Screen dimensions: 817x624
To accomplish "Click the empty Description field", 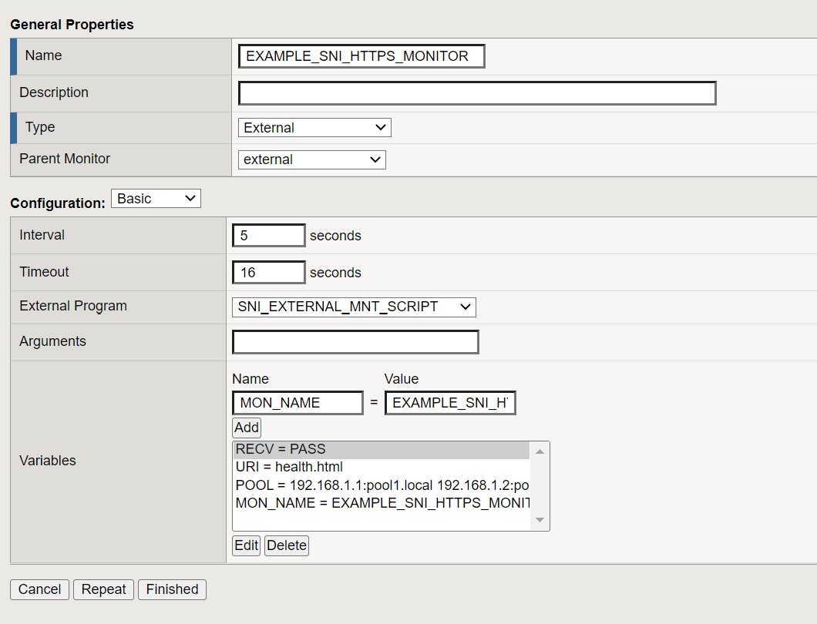I will coord(476,92).
